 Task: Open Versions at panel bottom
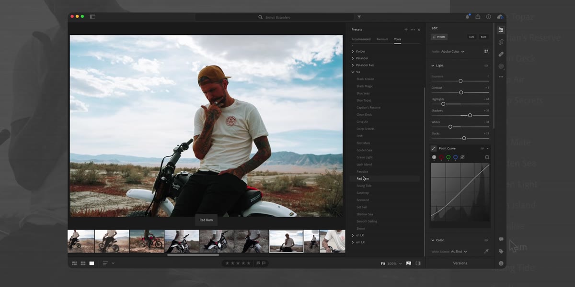pos(460,263)
